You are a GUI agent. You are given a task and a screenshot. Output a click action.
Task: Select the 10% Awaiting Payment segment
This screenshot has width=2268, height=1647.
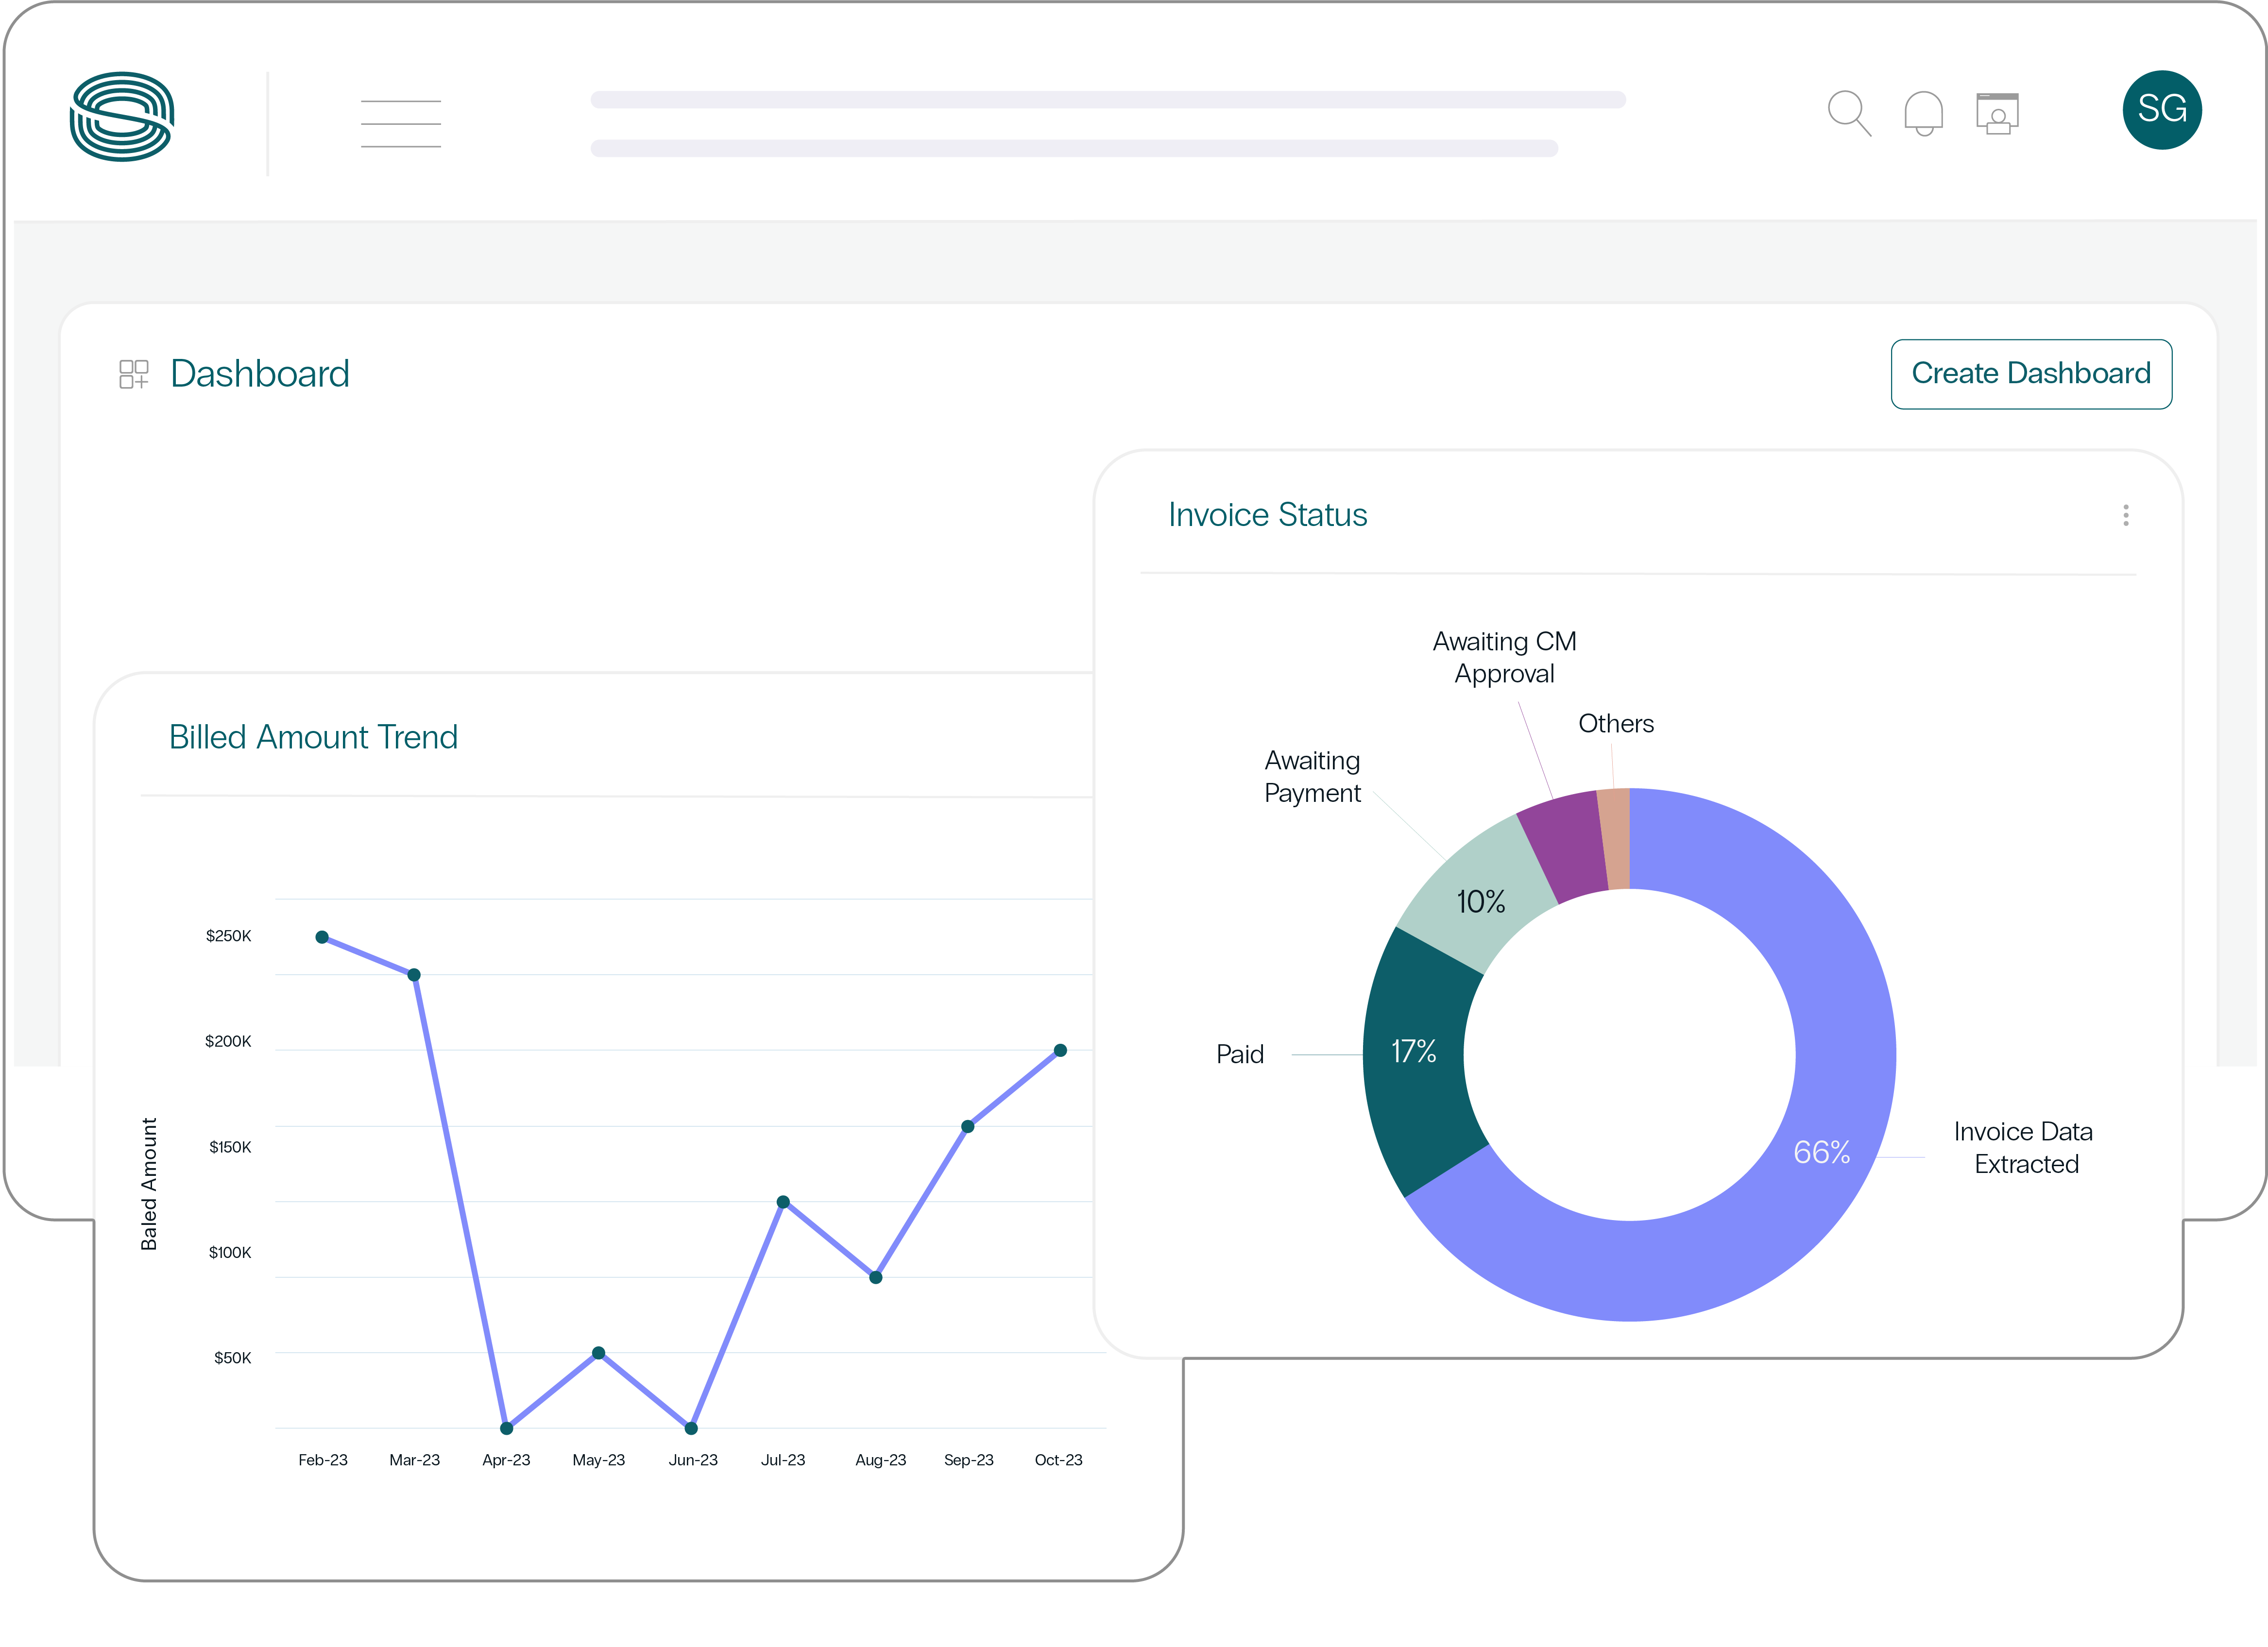point(1480,902)
